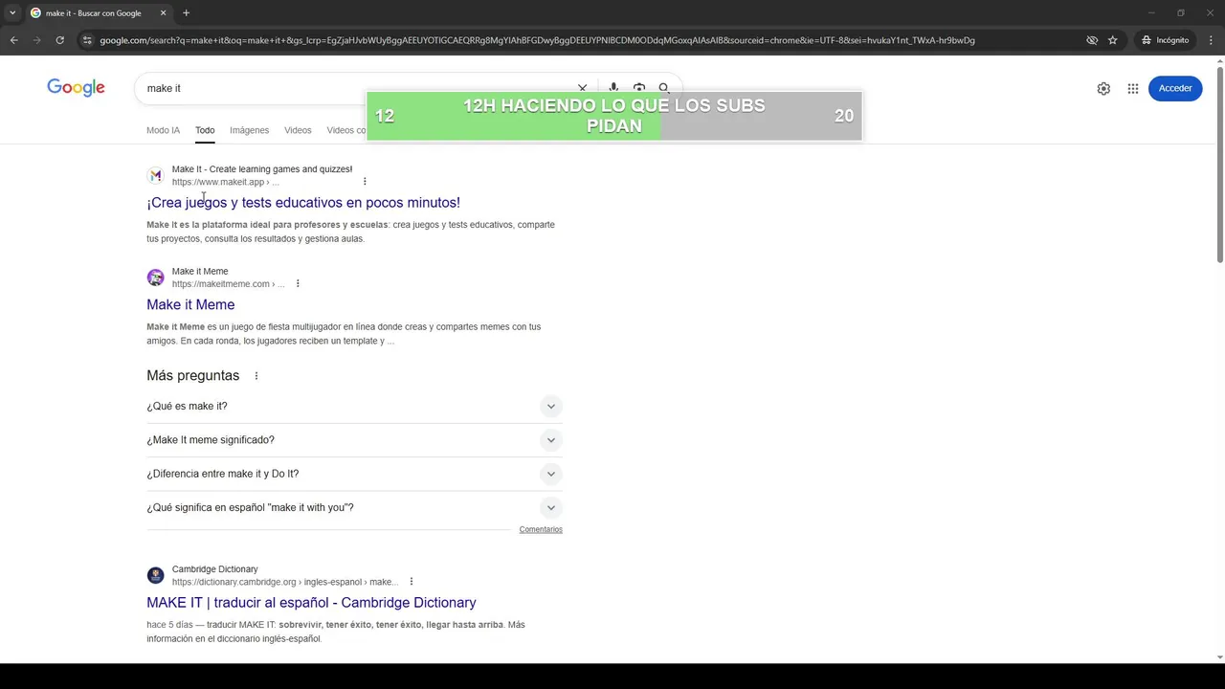Open the Google apps grid
Screen dimensions: 1225x689
tap(1133, 88)
